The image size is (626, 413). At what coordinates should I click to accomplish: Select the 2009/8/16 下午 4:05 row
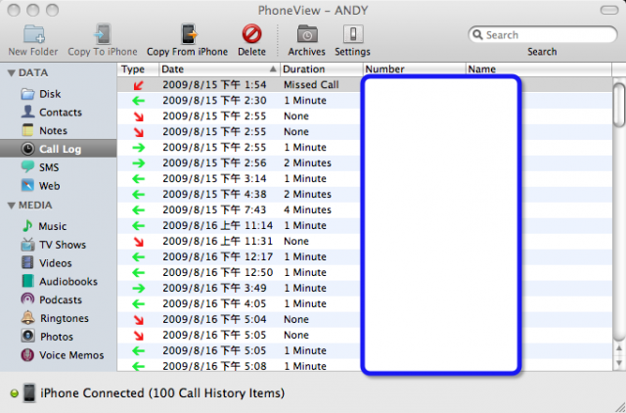click(x=365, y=303)
